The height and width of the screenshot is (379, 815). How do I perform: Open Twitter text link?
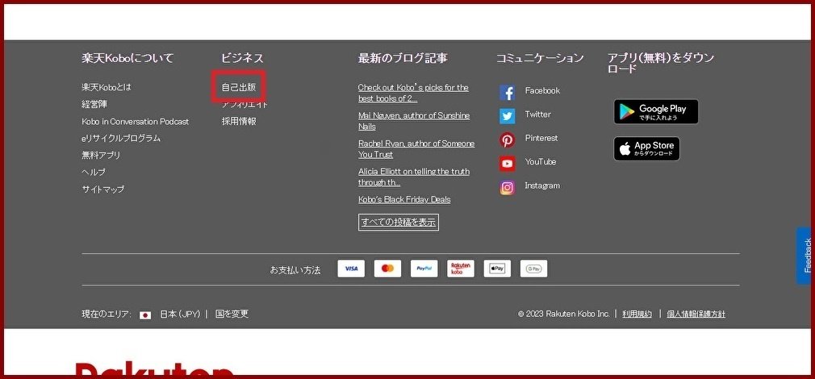pyautogui.click(x=538, y=115)
